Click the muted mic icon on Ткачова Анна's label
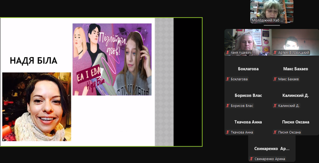Viewport: 319px width, 163px height. tap(228, 132)
